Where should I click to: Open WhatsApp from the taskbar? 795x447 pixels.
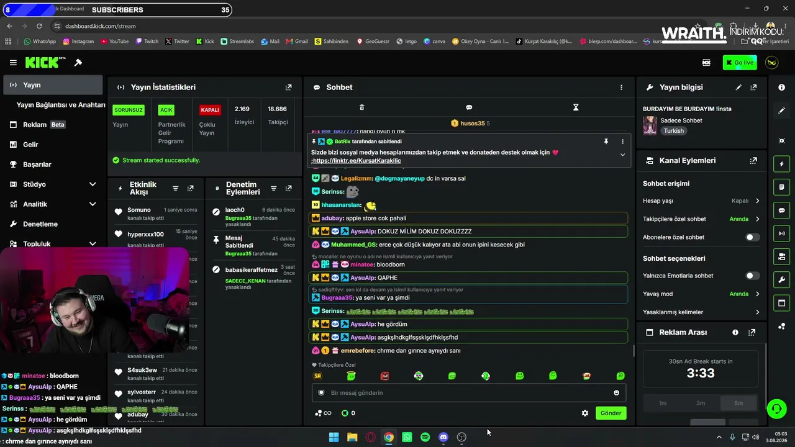pyautogui.click(x=407, y=437)
